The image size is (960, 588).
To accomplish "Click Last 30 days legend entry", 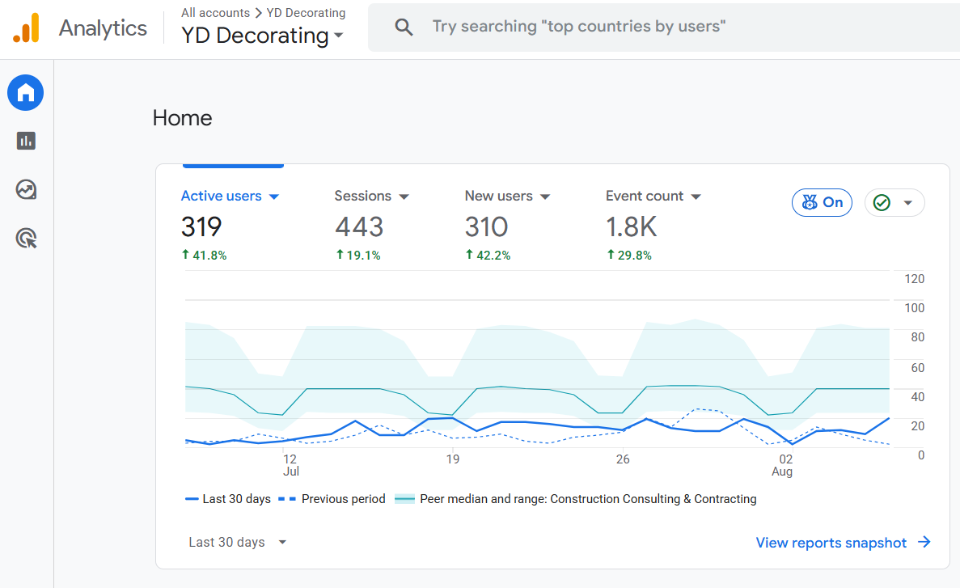I will 228,499.
